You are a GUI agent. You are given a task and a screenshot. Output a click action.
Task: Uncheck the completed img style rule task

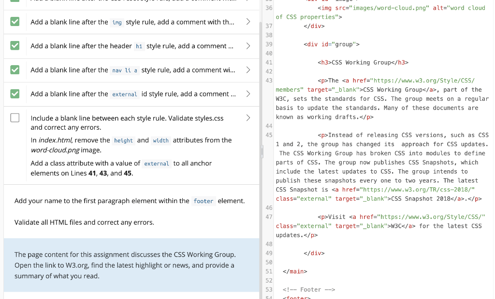point(14,22)
